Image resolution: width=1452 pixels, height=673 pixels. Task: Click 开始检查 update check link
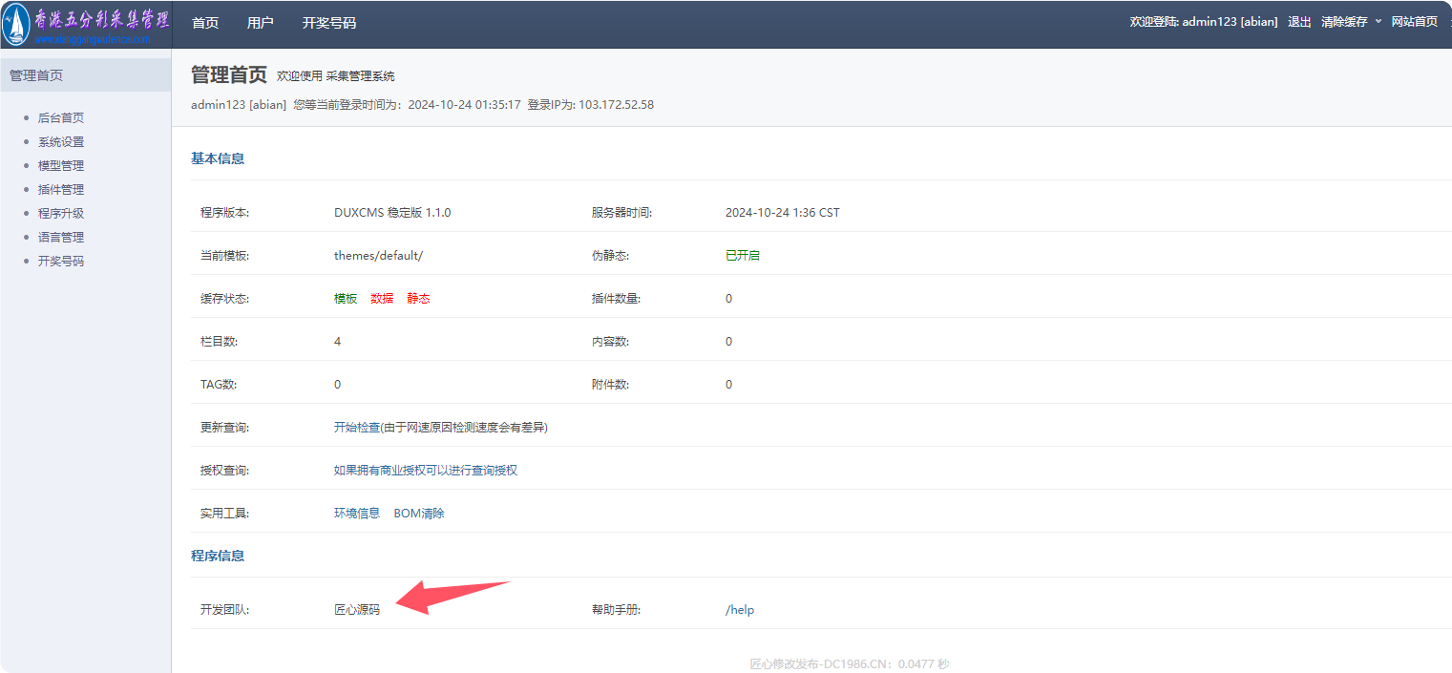[356, 428]
